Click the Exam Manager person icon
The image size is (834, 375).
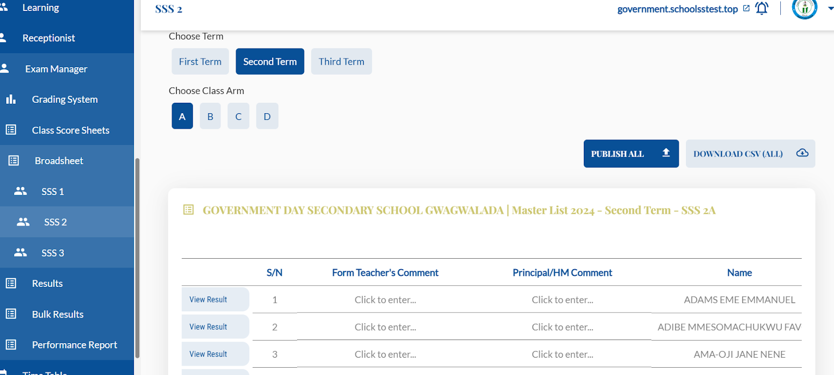pyautogui.click(x=5, y=68)
